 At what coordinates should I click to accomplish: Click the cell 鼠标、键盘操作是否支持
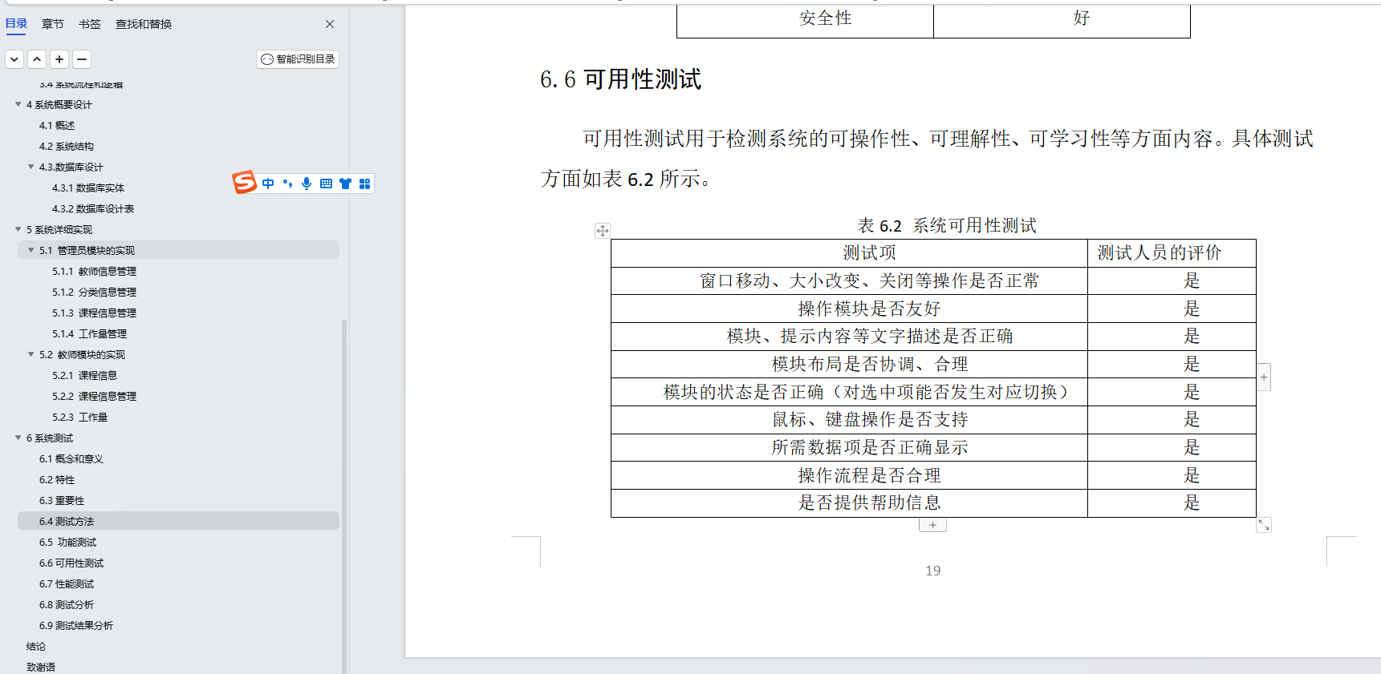pos(849,420)
